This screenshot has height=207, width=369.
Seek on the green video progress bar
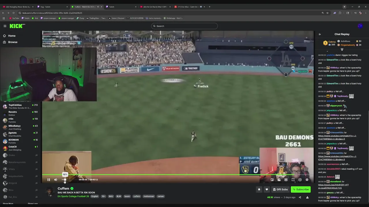pyautogui.click(x=178, y=175)
